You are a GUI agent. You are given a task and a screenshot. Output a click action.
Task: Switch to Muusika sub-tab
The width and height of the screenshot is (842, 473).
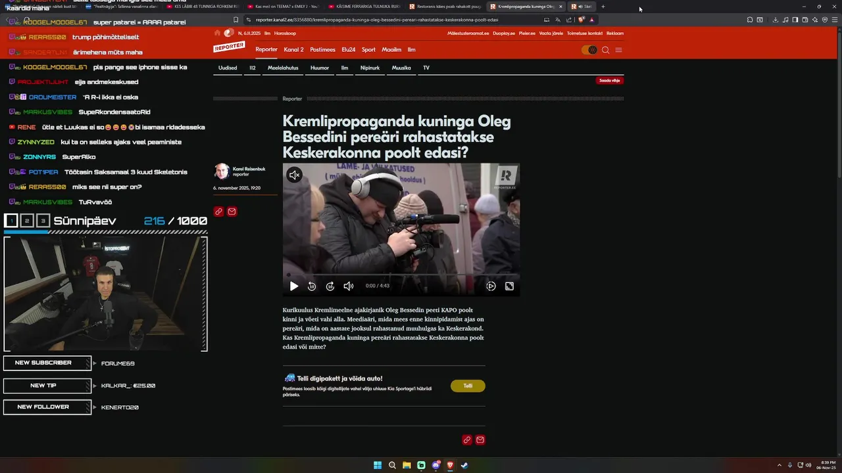[x=401, y=68]
